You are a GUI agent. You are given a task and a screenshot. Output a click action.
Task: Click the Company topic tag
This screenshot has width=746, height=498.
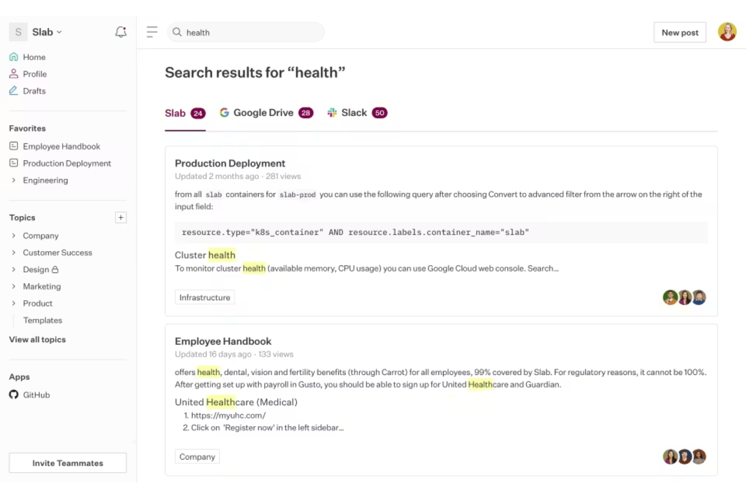coord(197,457)
